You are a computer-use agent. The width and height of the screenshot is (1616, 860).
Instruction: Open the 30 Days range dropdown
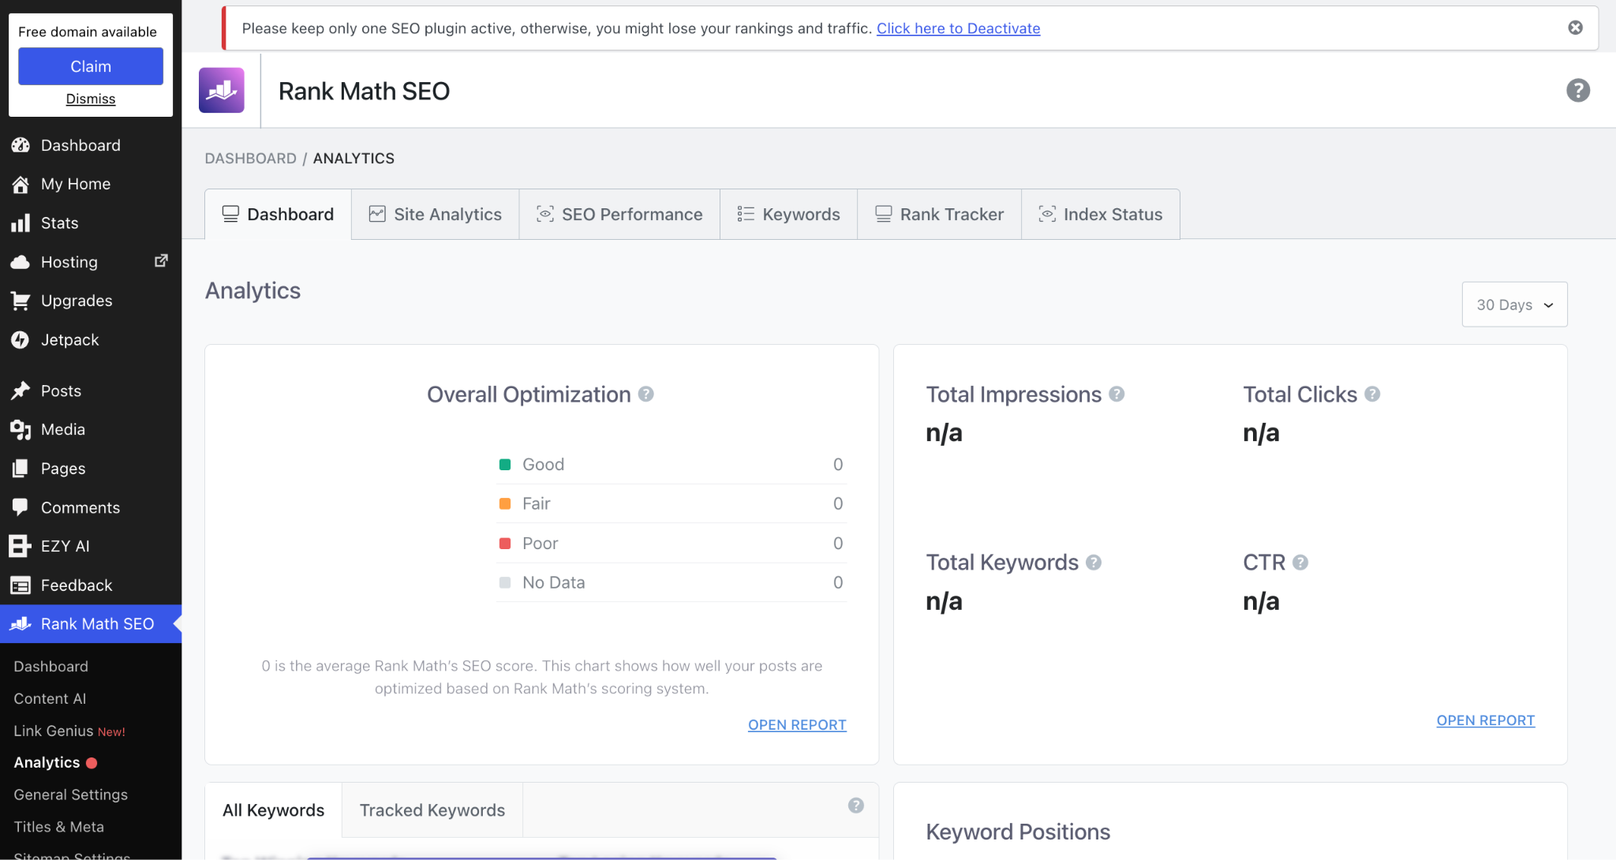1514,305
